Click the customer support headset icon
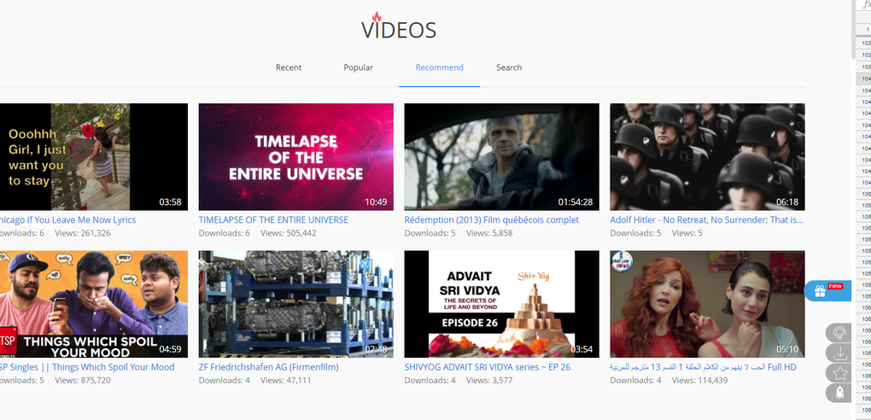Image resolution: width=871 pixels, height=420 pixels. tap(839, 333)
